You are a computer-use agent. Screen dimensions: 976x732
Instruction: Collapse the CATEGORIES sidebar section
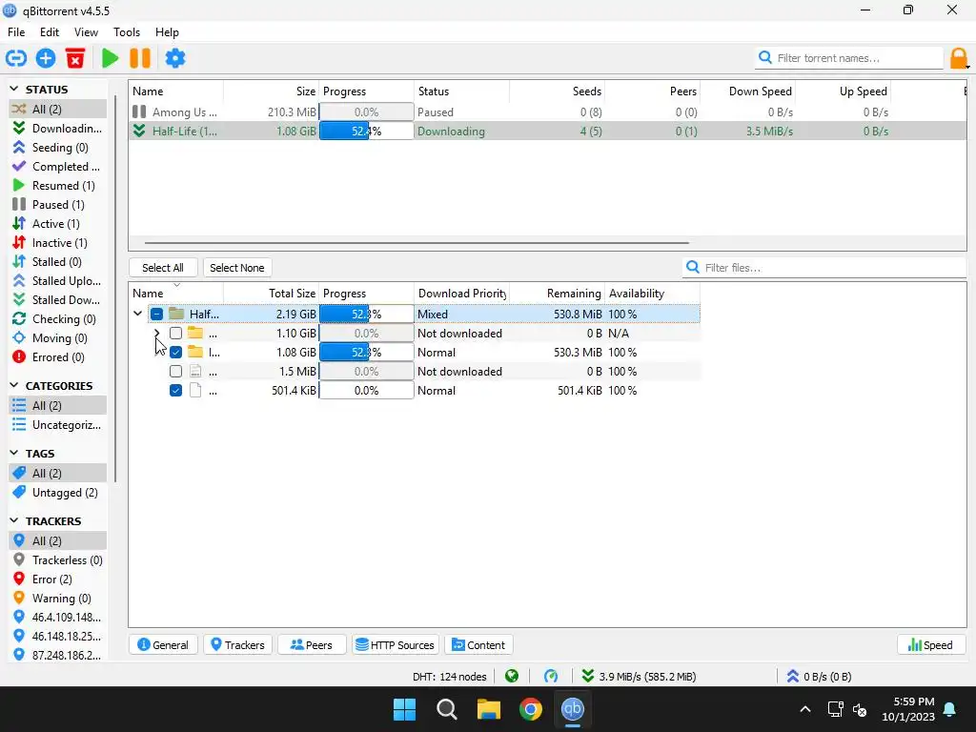[14, 386]
